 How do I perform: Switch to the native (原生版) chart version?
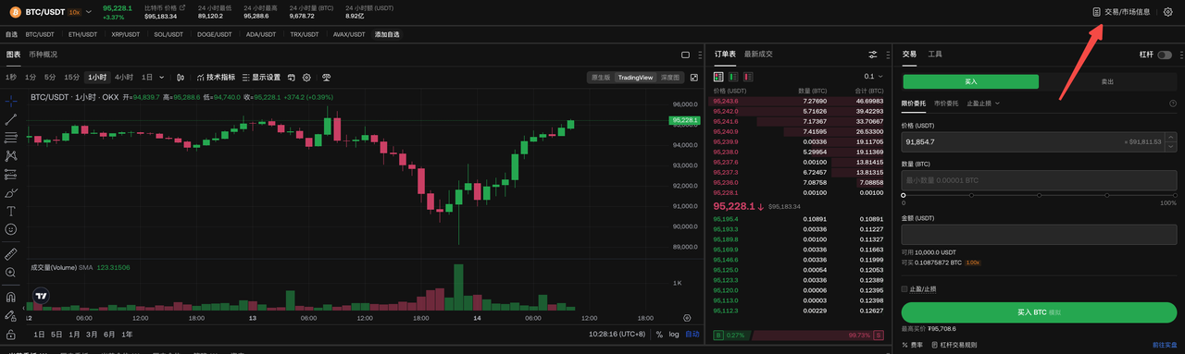coord(601,78)
